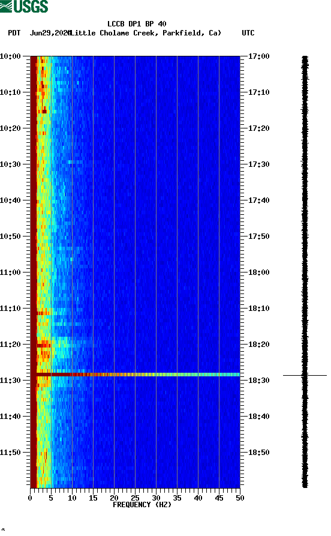Viewport: 331px width, 536px height.
Task: Click the 40 Hz frequency tick label
Action: pyautogui.click(x=198, y=498)
